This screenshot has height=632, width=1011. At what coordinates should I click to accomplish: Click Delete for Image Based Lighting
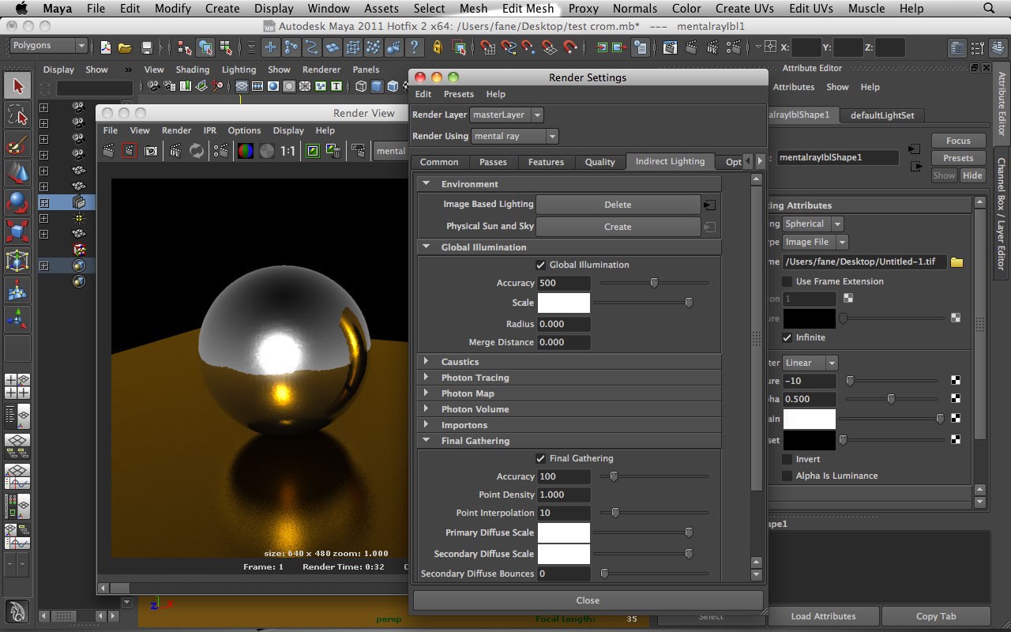618,205
